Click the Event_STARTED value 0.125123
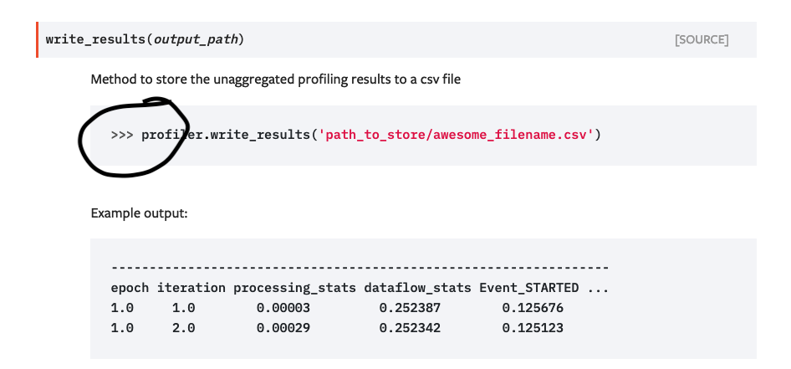The width and height of the screenshot is (791, 369). pyautogui.click(x=532, y=328)
